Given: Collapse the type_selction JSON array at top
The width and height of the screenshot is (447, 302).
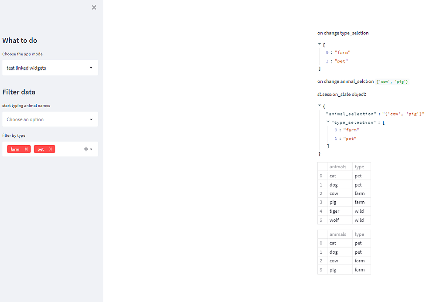Looking at the screenshot, I should (320, 44).
